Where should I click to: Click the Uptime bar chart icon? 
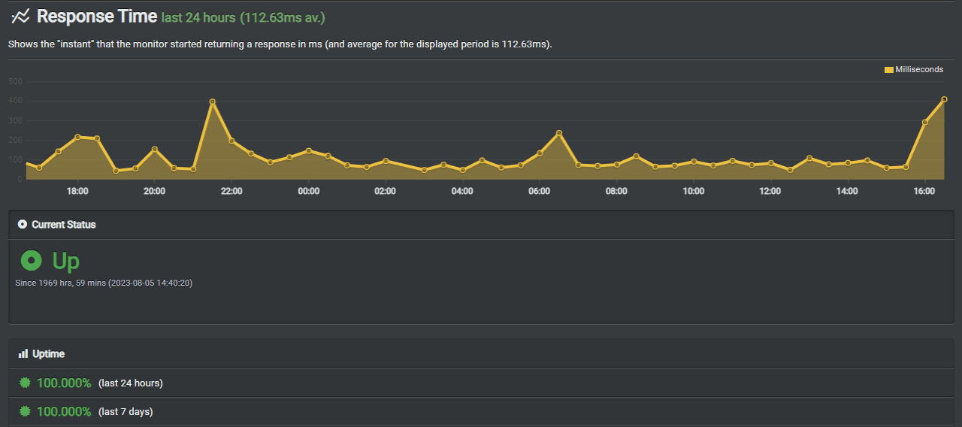tap(23, 353)
